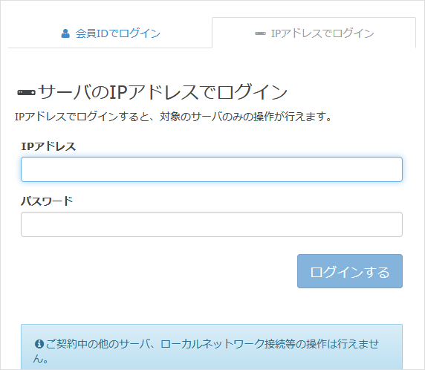The width and height of the screenshot is (425, 370).
Task: Switch to the 会員IDでログイン tab
Action: pyautogui.click(x=110, y=33)
